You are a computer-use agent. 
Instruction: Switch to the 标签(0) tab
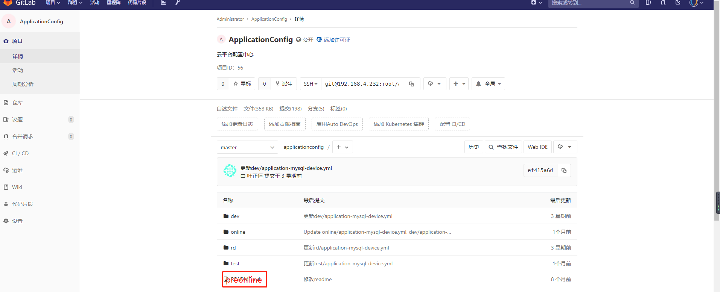point(339,109)
